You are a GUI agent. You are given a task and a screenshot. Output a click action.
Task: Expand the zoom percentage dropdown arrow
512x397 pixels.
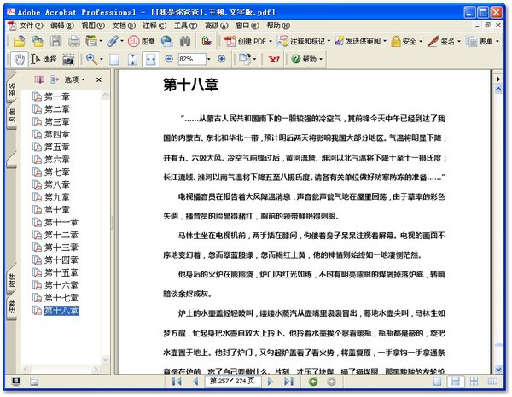pos(209,59)
